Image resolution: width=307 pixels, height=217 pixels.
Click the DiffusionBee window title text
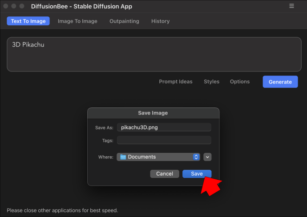click(x=81, y=7)
